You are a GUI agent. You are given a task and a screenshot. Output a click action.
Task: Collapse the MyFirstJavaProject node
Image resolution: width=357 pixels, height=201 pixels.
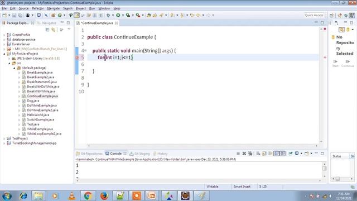[x=4, y=54]
